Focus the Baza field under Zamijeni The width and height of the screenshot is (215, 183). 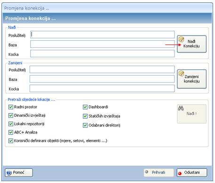pyautogui.click(x=102, y=79)
